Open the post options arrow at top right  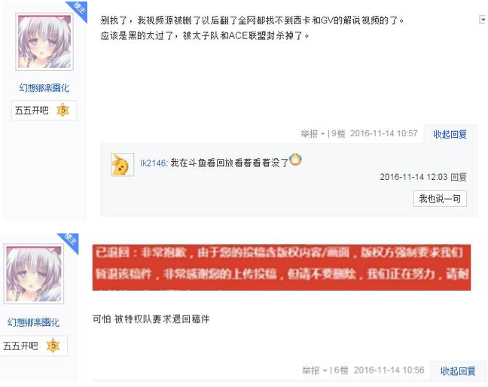click(x=483, y=20)
